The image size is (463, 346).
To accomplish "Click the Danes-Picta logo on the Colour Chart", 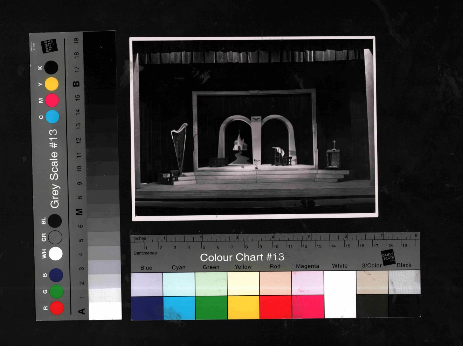I will tap(388, 258).
